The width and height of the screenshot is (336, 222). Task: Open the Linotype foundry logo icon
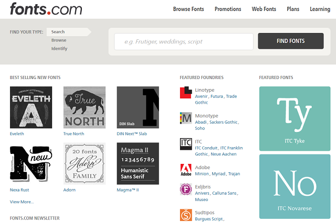[x=186, y=92]
